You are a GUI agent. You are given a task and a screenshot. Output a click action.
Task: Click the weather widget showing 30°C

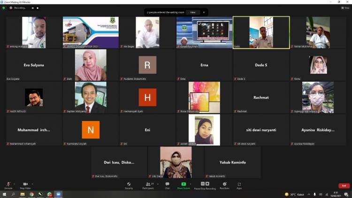294,194
